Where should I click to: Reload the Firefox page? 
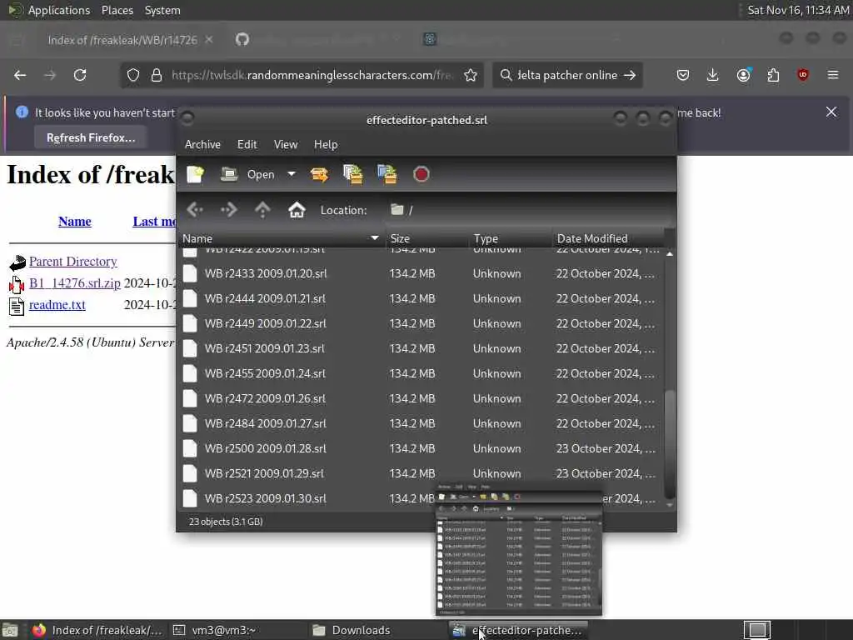tap(80, 75)
